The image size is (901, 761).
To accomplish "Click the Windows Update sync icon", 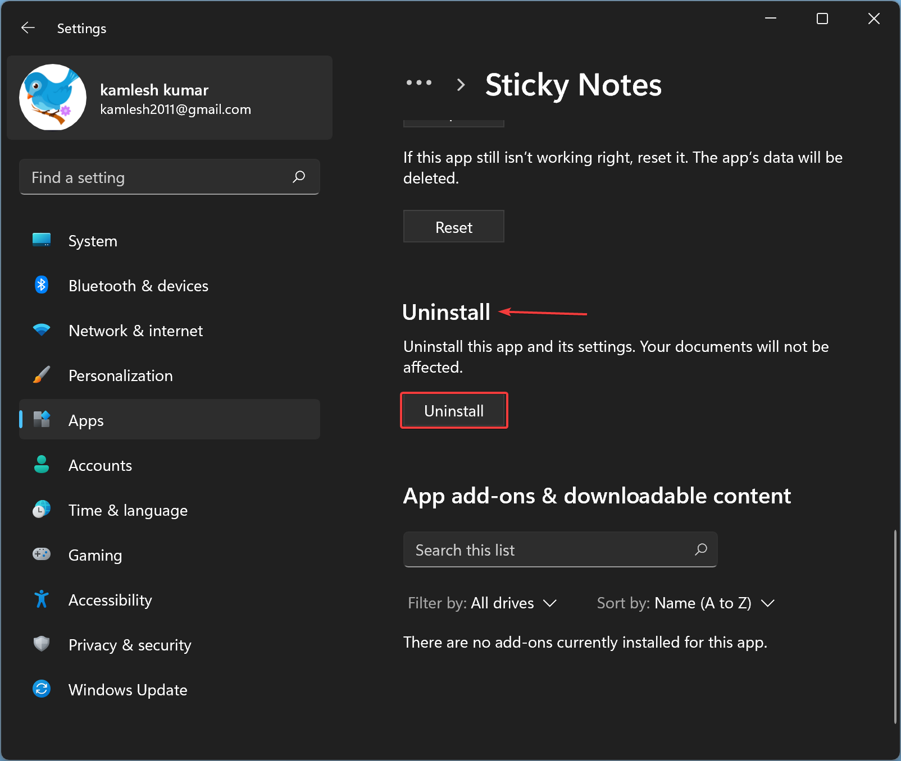I will point(42,689).
